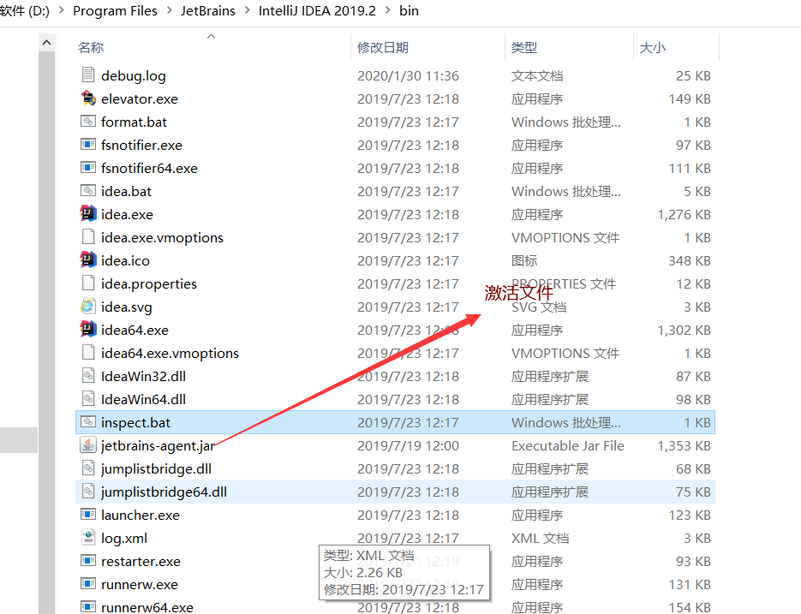The width and height of the screenshot is (801, 614).
Task: Expand chevron after JetBrains in address bar
Action: tap(248, 10)
